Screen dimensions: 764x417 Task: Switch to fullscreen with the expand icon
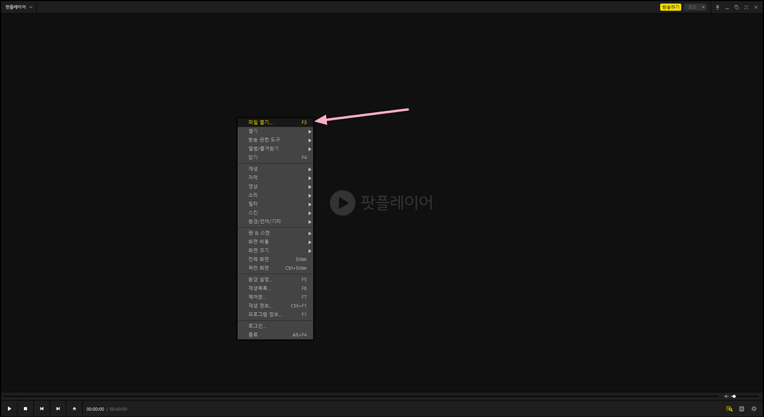click(x=746, y=7)
